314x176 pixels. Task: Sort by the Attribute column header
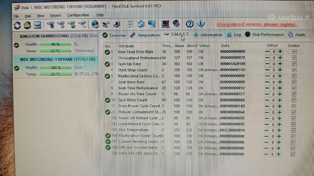[126, 46]
